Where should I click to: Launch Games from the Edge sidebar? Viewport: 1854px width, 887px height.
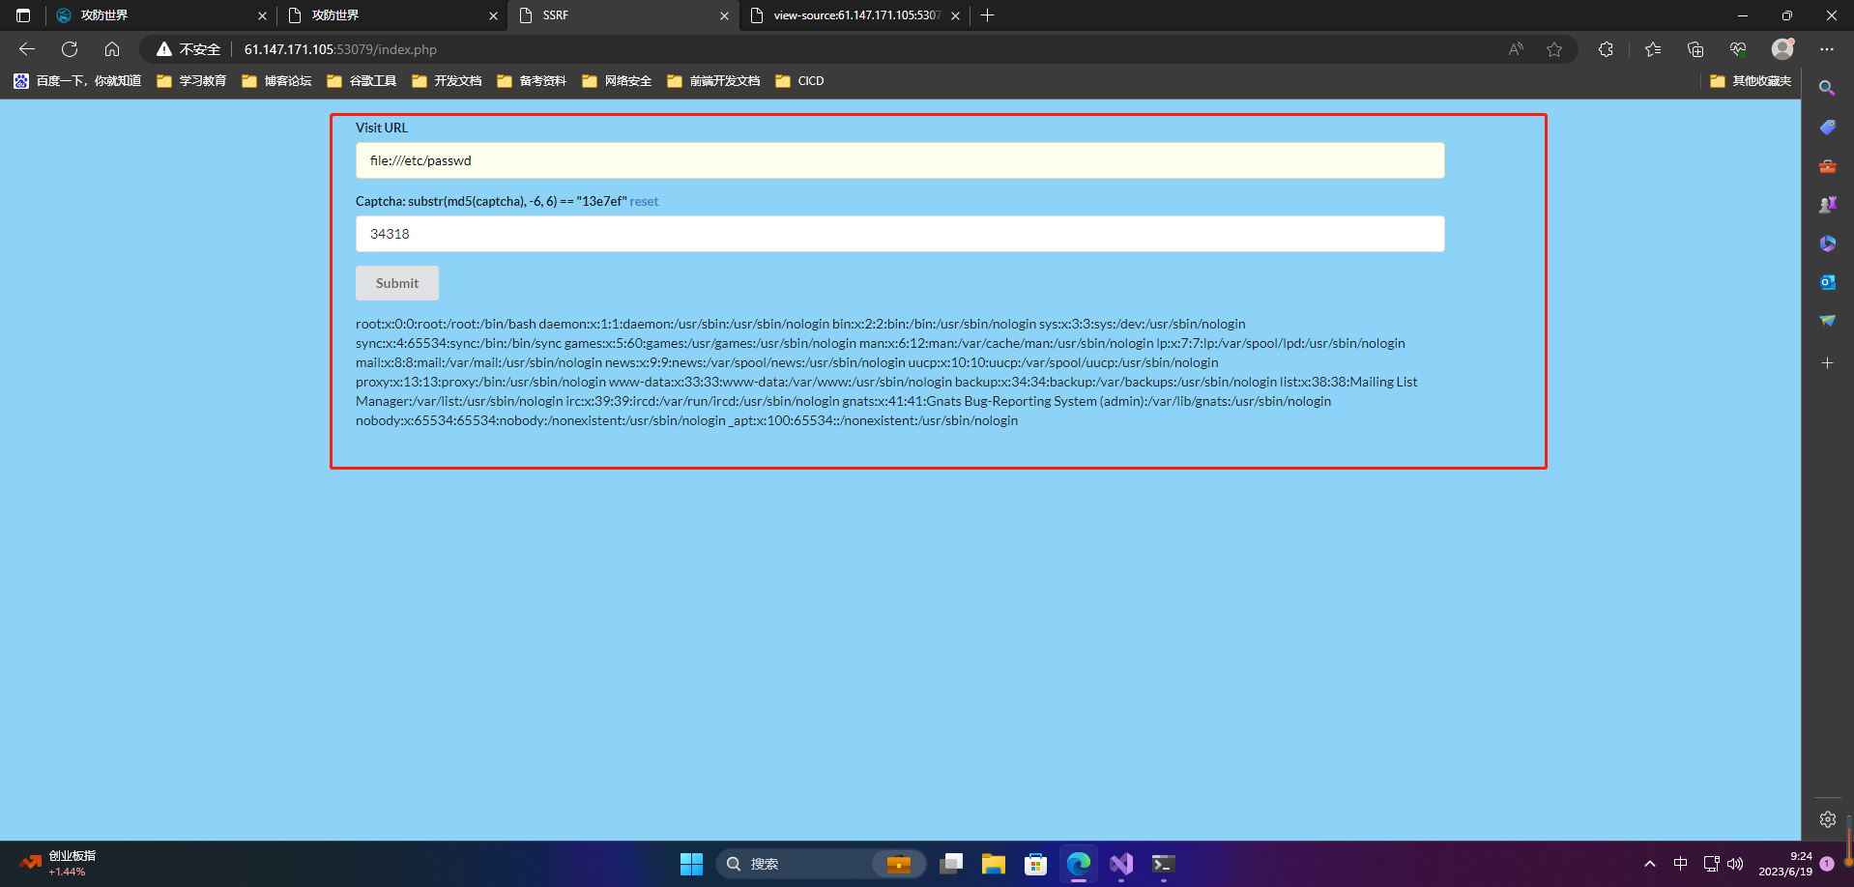coord(1827,204)
